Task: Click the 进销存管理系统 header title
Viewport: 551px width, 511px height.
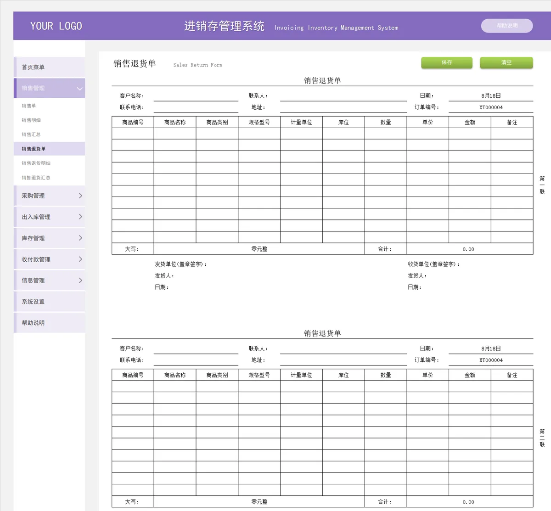Action: point(224,26)
